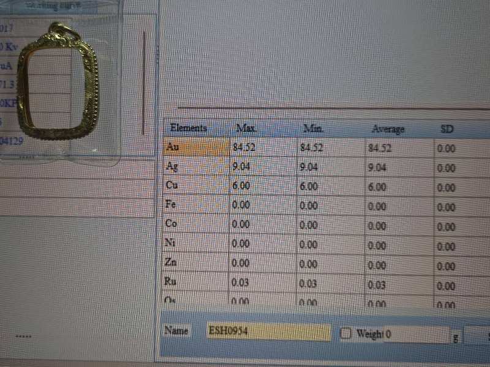Click the Average column header
The image size is (490, 367).
tap(388, 129)
